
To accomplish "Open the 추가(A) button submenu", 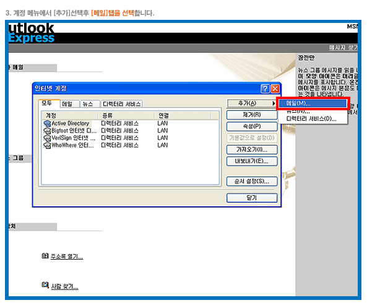I will coord(252,103).
